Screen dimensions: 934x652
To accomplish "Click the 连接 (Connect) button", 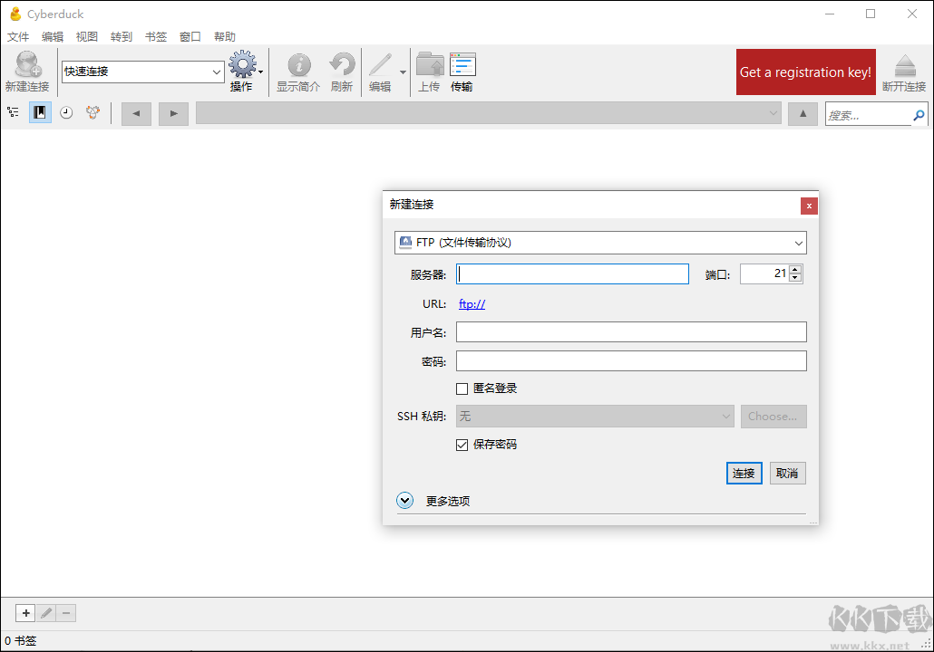I will click(x=744, y=474).
